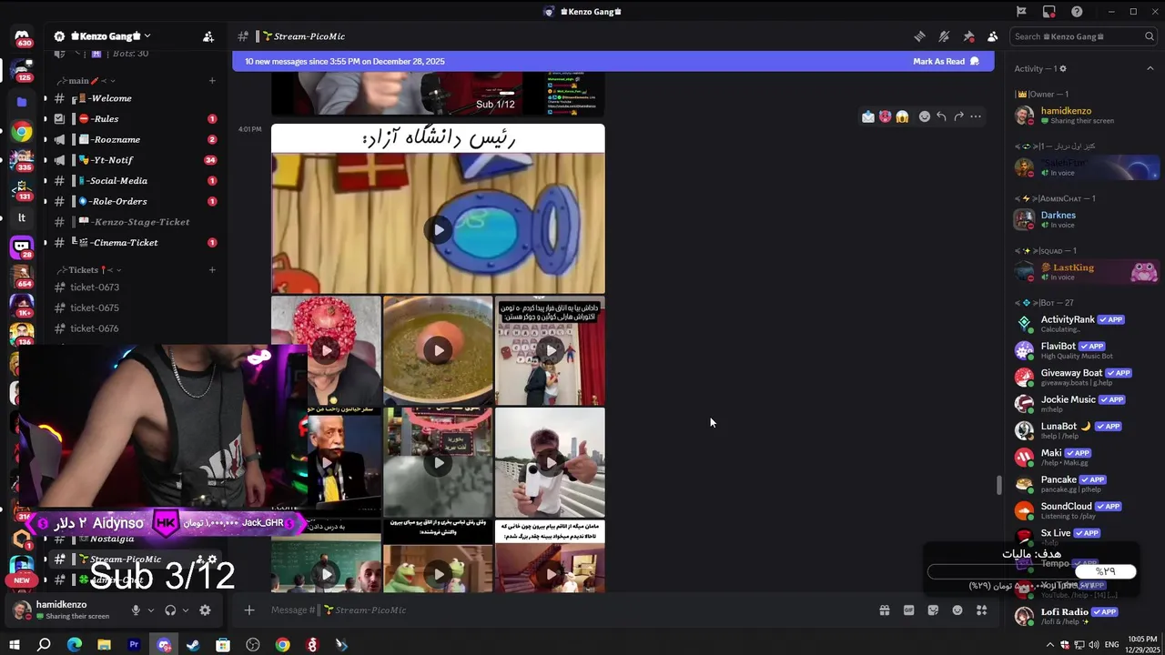The height and width of the screenshot is (655, 1165).
Task: Open Premiere Pro from the taskbar
Action: click(134, 645)
